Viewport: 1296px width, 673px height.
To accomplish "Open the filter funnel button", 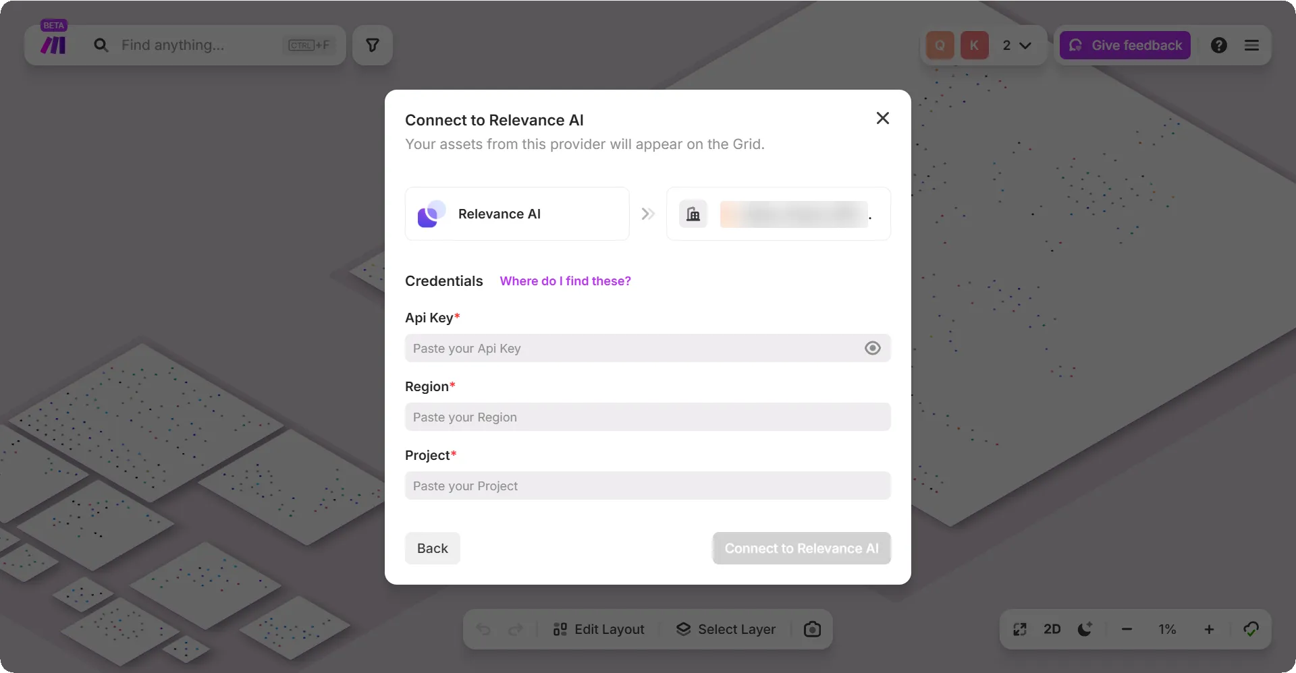I will click(373, 45).
